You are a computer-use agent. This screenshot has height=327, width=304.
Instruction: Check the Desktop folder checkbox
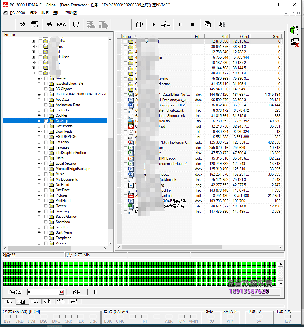click(46, 121)
